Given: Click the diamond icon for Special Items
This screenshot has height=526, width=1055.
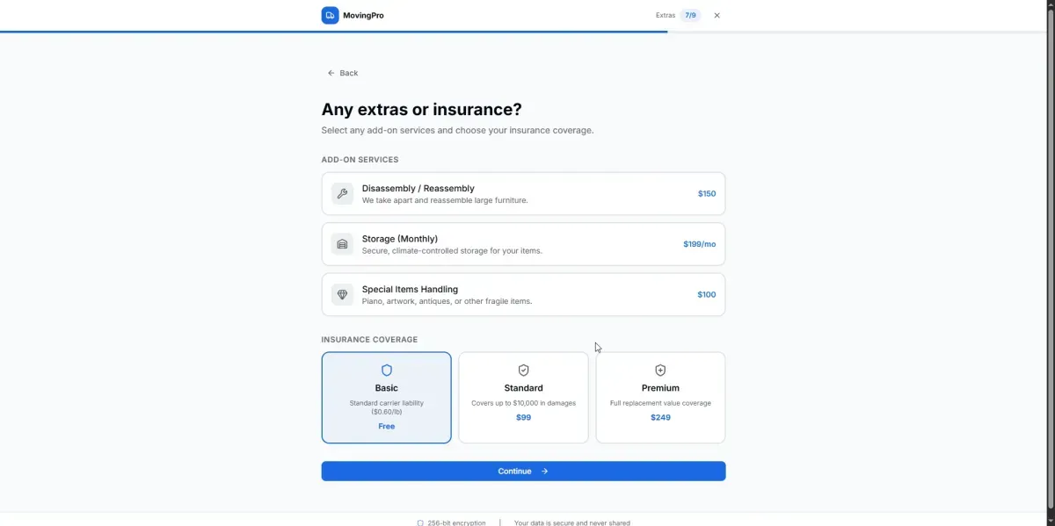Looking at the screenshot, I should tap(342, 294).
